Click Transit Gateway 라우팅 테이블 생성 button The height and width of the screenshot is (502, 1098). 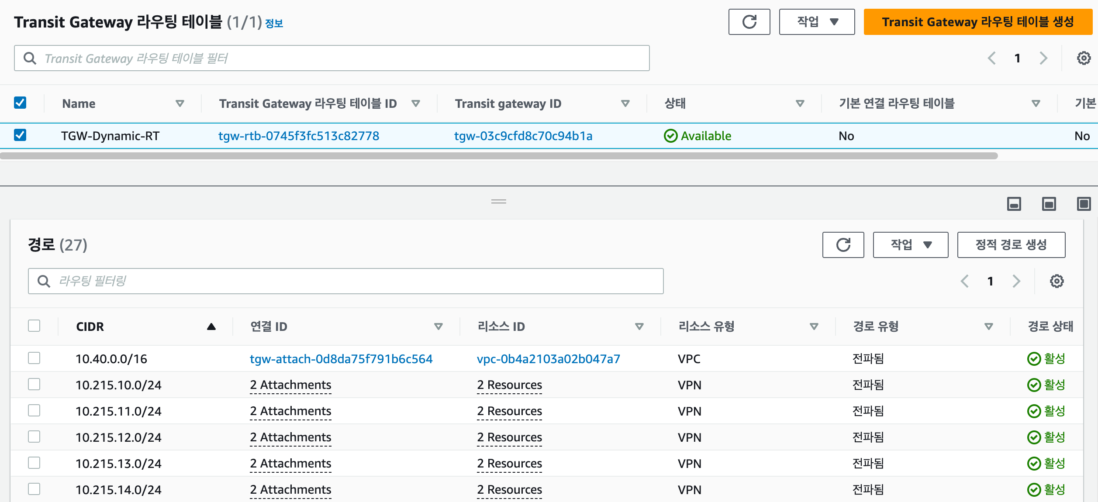(977, 22)
